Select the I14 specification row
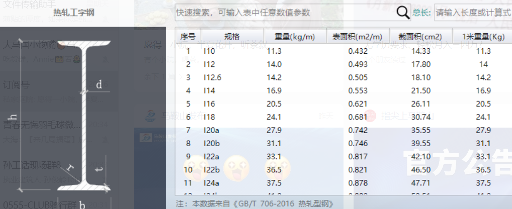The width and height of the screenshot is (512, 209). (344, 90)
